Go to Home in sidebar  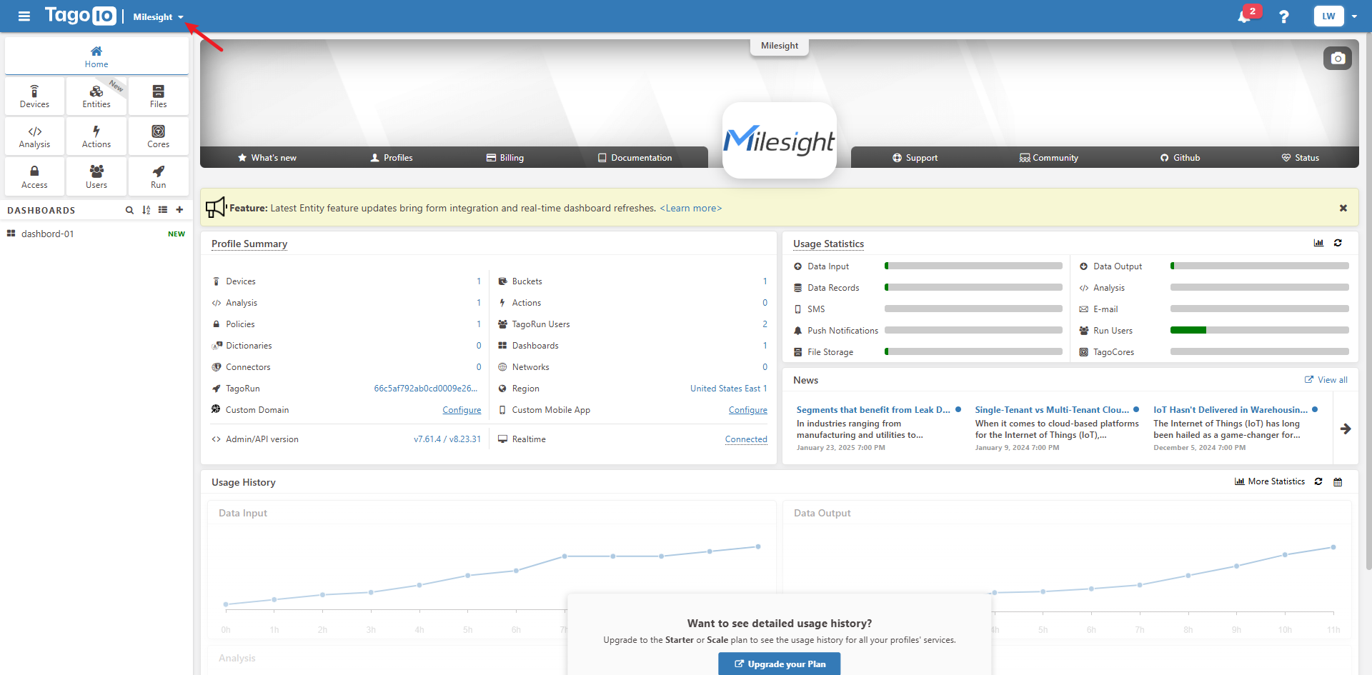[96, 56]
